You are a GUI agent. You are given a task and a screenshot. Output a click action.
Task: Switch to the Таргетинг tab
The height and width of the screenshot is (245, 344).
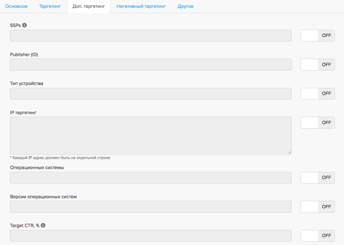(50, 6)
